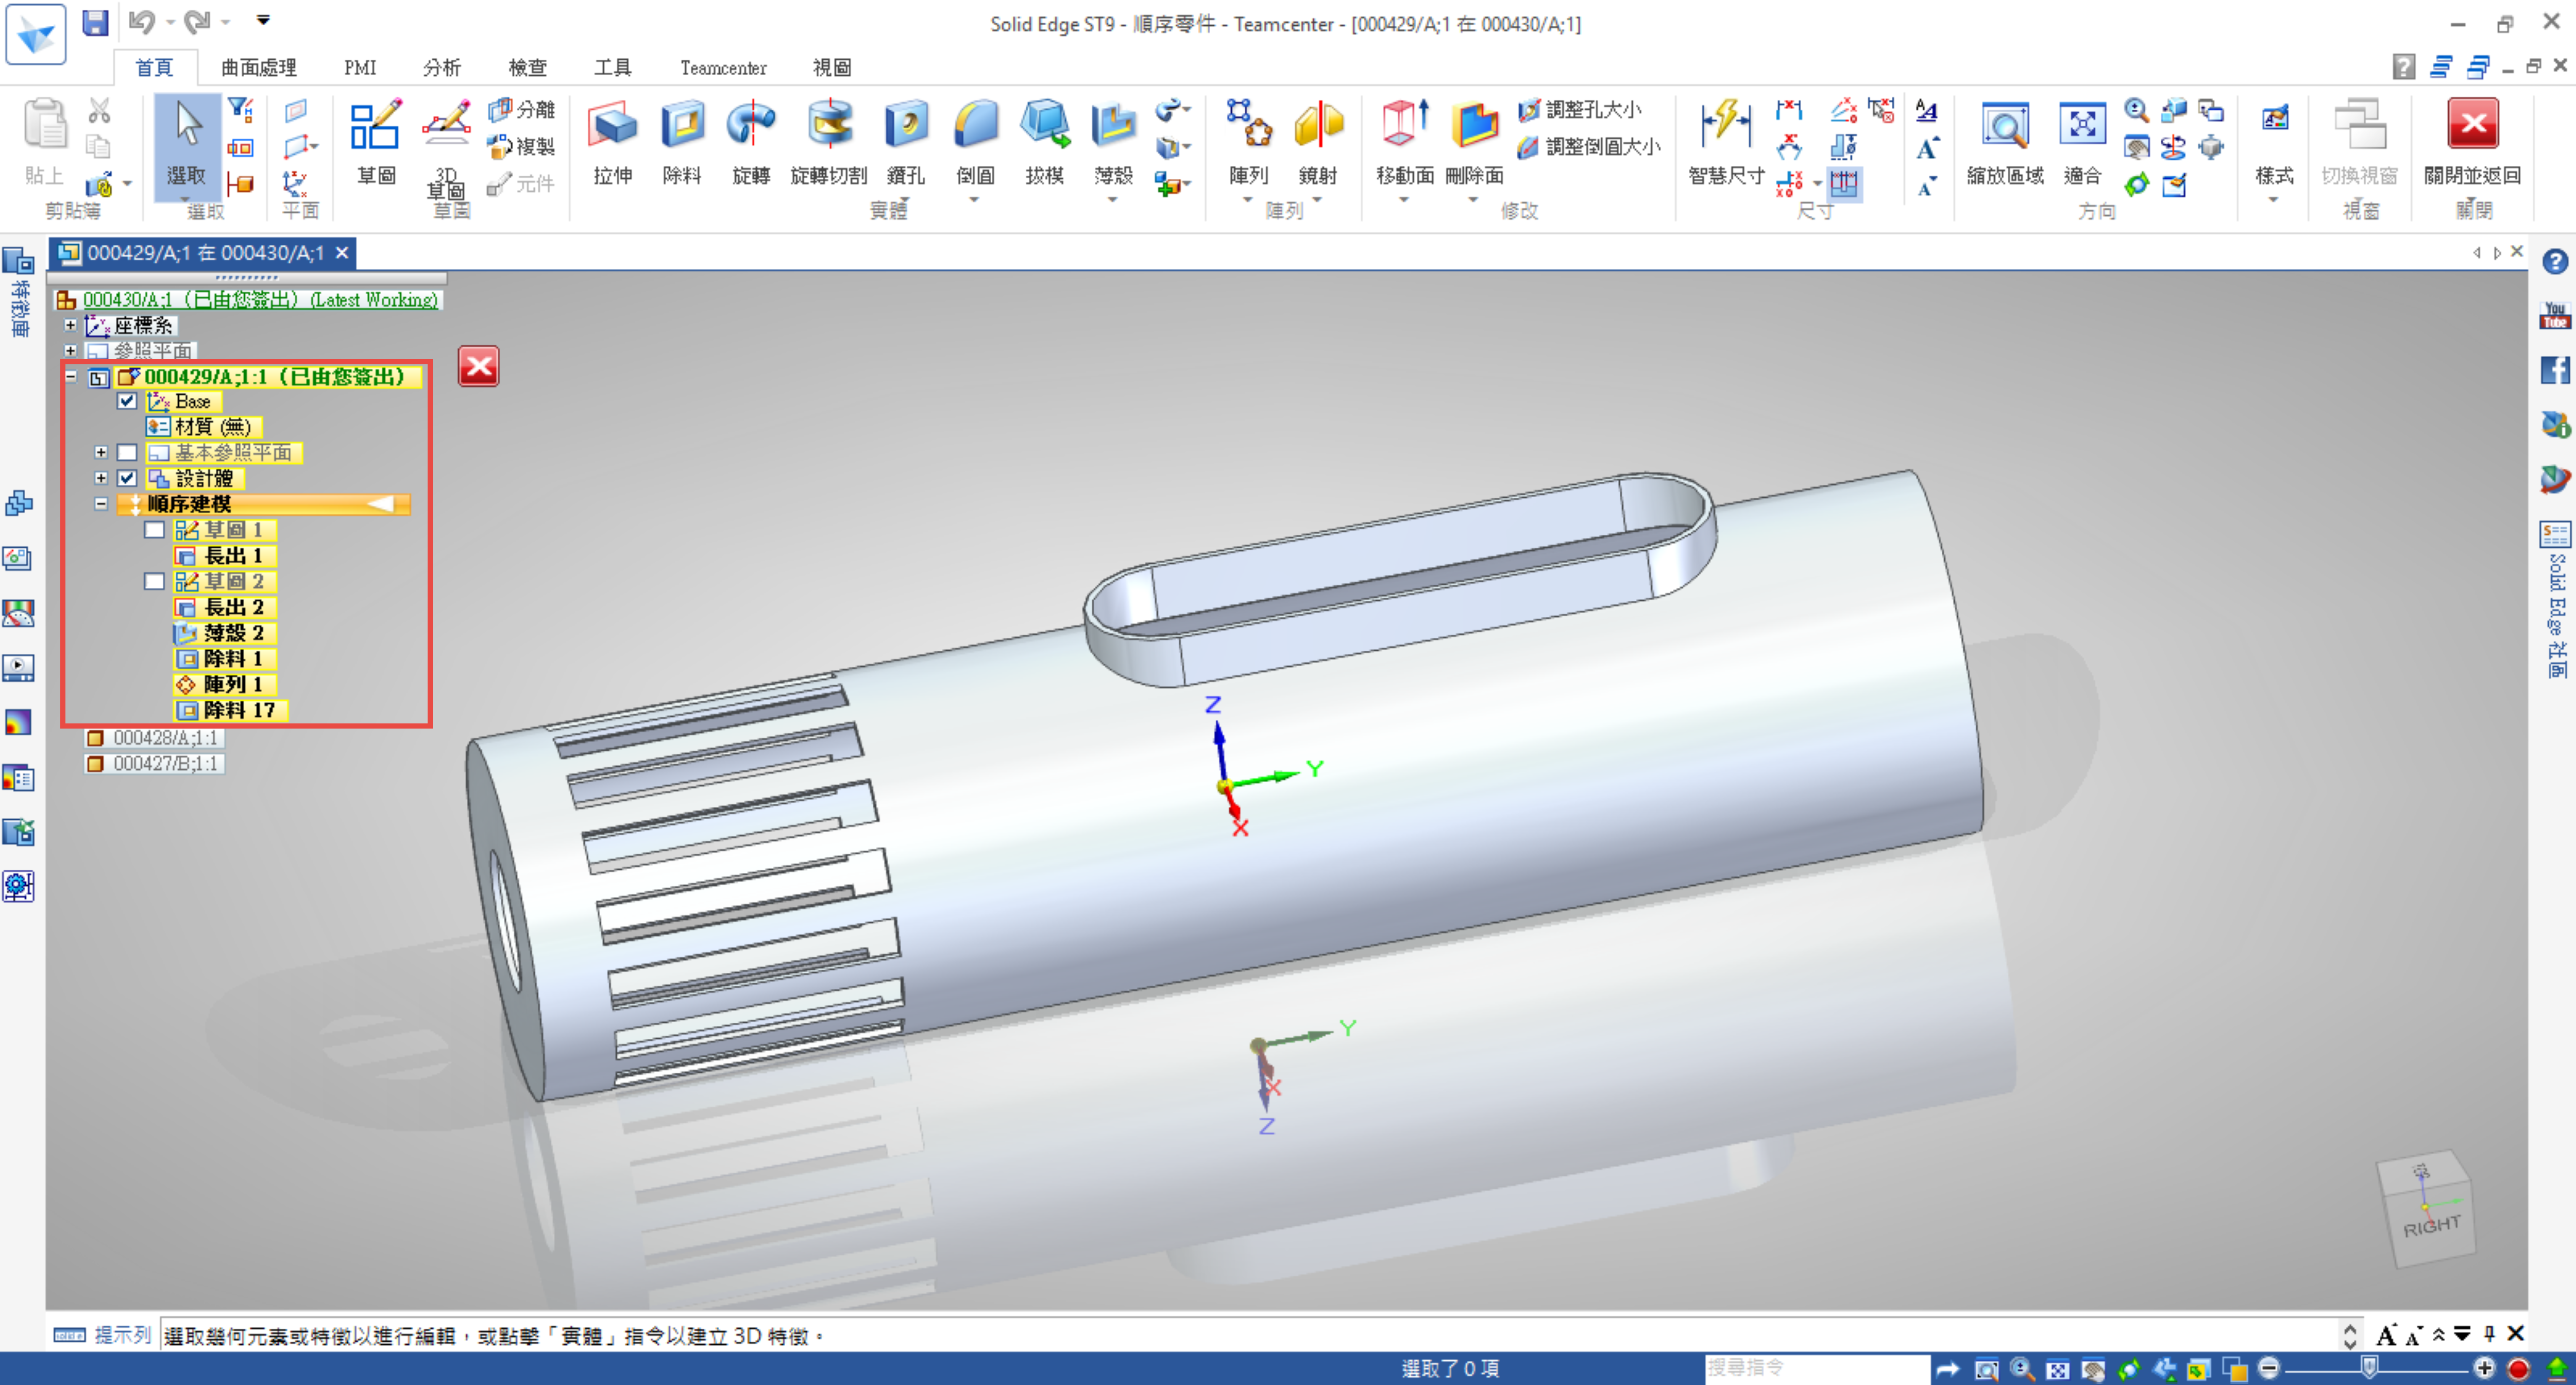Show 草圖 1 via its checkbox
2576x1385 pixels.
coord(154,530)
